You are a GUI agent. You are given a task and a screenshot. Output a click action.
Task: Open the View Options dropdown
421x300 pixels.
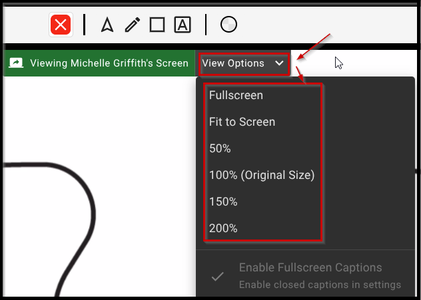tap(244, 64)
